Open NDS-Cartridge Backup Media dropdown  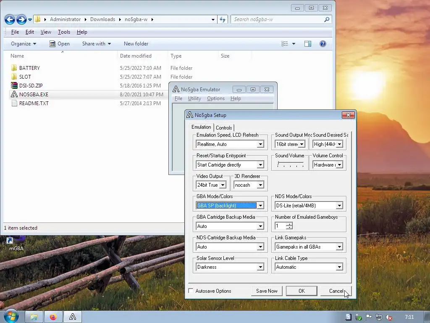(260, 246)
